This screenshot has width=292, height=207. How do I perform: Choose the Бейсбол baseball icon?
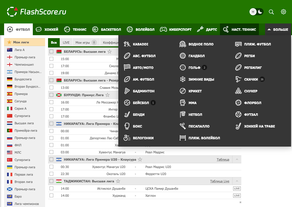[x=127, y=103]
